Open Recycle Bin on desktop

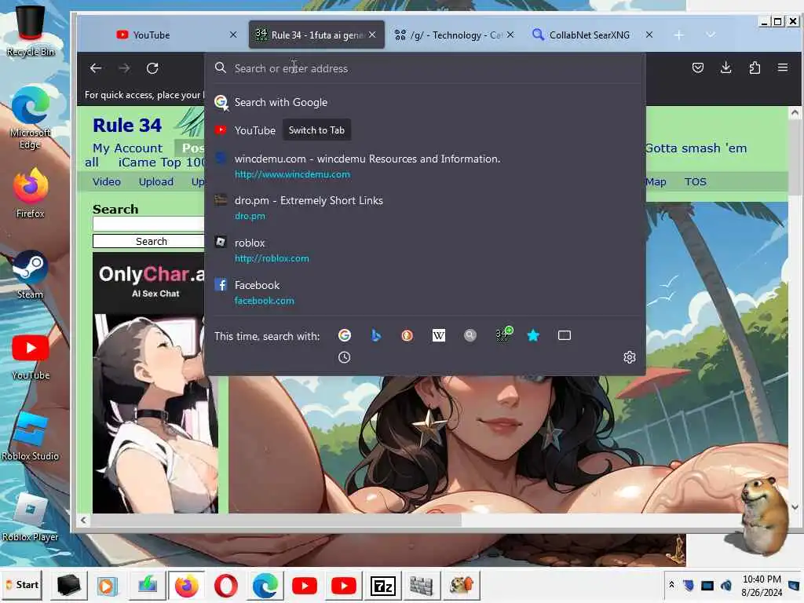(31, 31)
